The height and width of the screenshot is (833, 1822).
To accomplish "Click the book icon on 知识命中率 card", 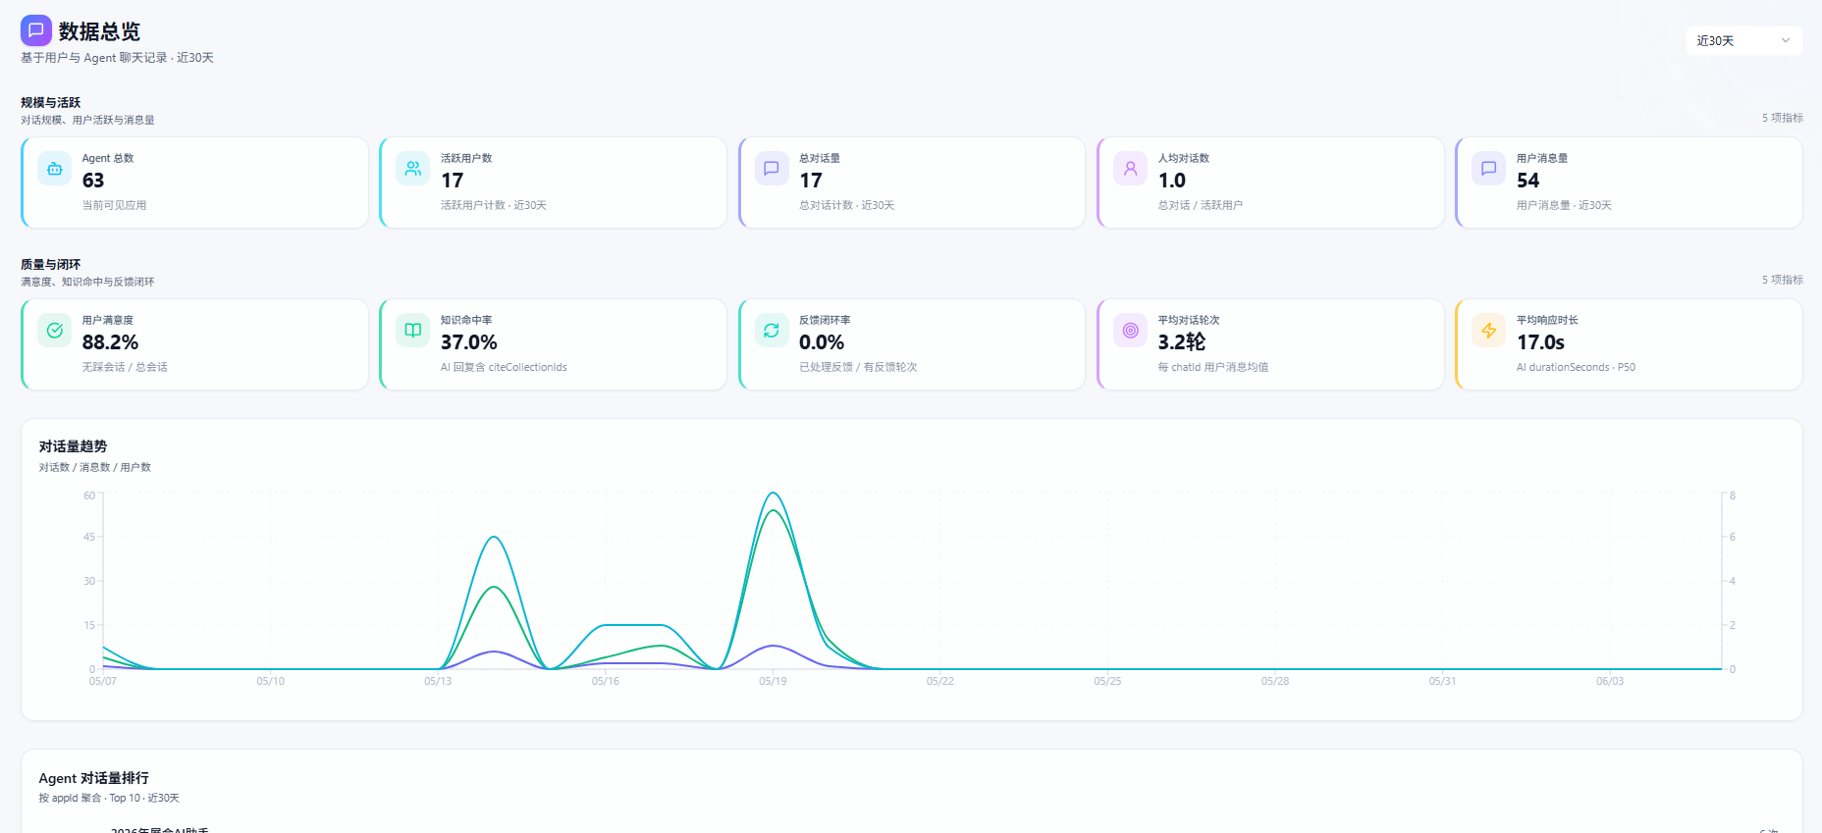I will [x=413, y=331].
